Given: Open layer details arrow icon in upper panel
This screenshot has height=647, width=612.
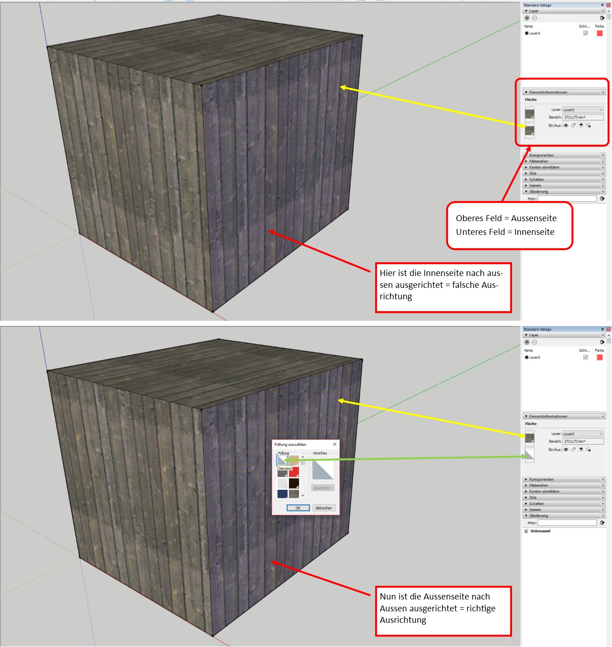Looking at the screenshot, I should coord(602,18).
